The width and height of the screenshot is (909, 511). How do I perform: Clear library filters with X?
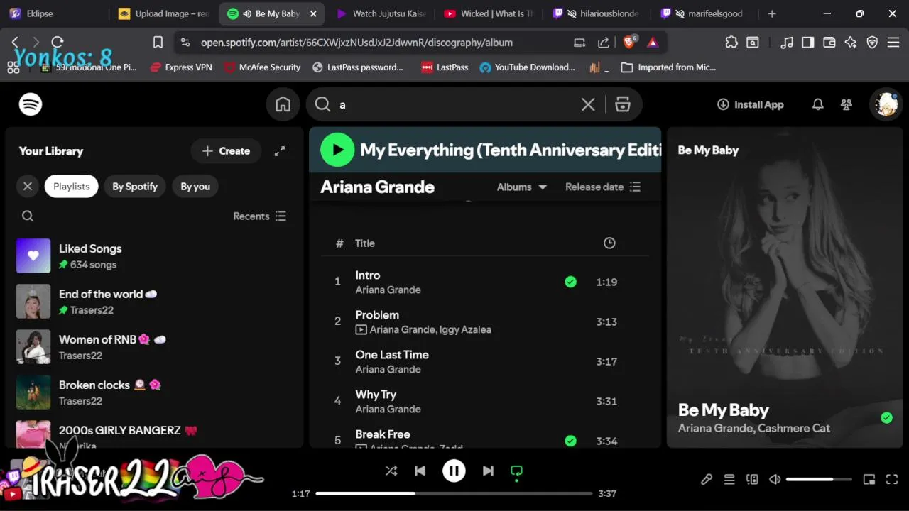click(x=28, y=187)
